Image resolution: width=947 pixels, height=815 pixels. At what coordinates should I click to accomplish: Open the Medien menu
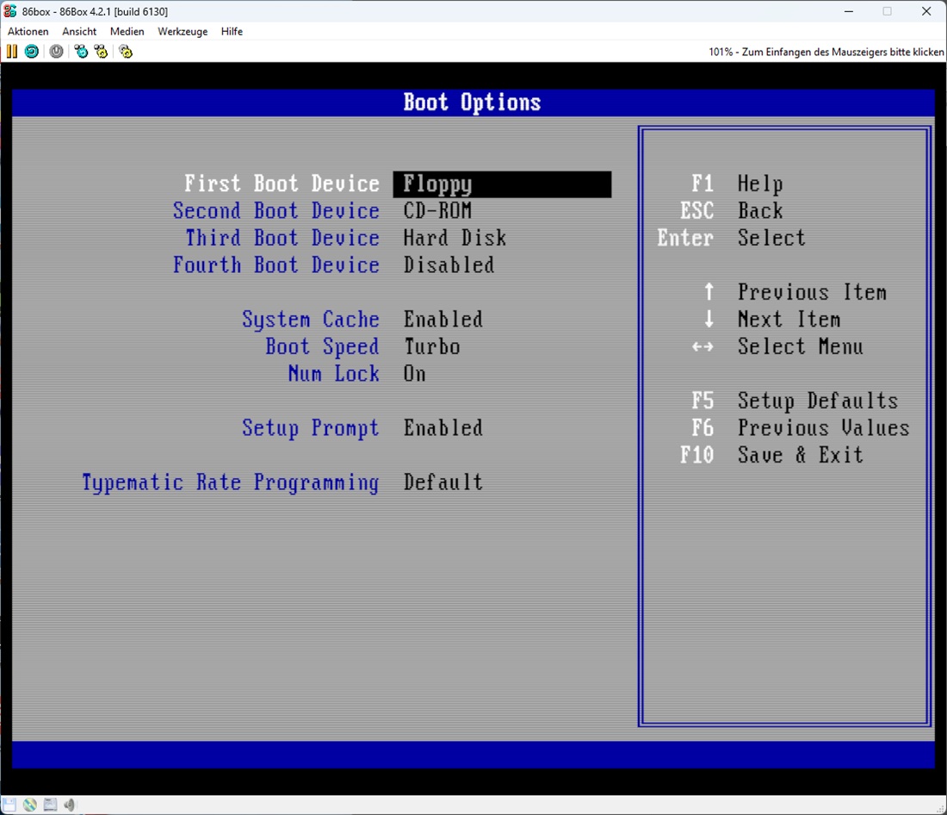tap(127, 32)
